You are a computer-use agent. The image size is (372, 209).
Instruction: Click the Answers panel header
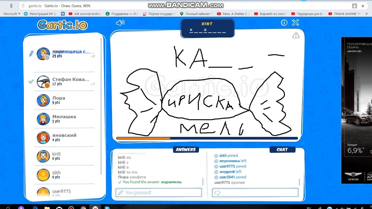coord(186,149)
